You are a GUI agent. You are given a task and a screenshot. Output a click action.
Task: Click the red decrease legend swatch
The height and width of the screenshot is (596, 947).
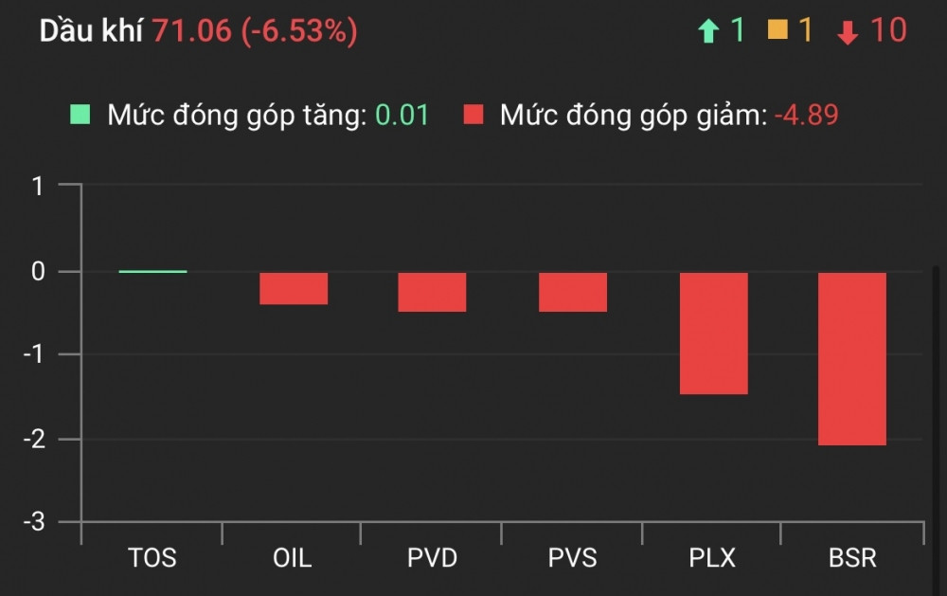pos(473,116)
